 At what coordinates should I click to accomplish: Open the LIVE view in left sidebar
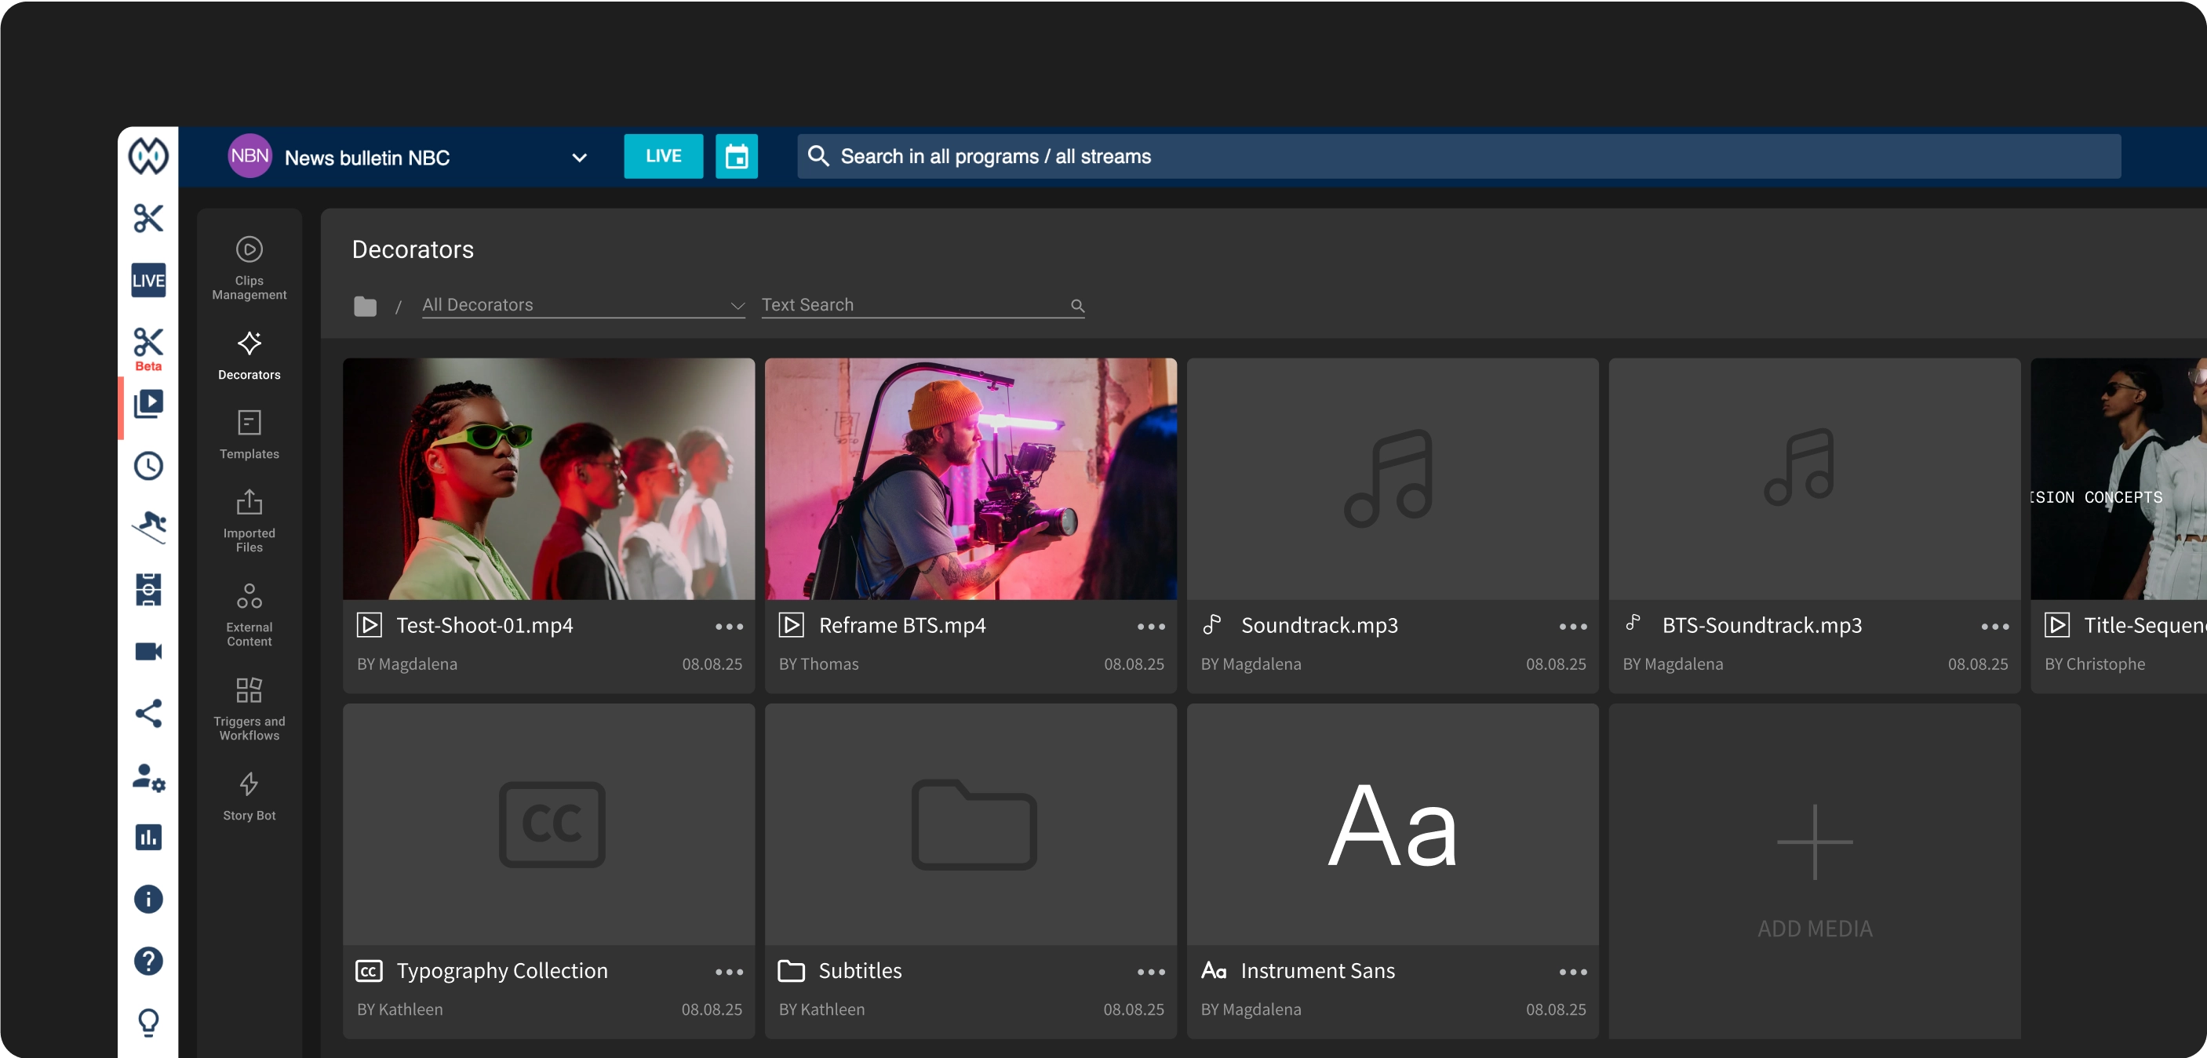[148, 280]
